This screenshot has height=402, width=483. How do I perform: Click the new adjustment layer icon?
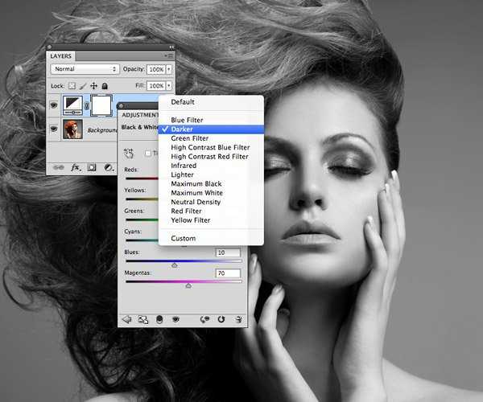click(109, 167)
